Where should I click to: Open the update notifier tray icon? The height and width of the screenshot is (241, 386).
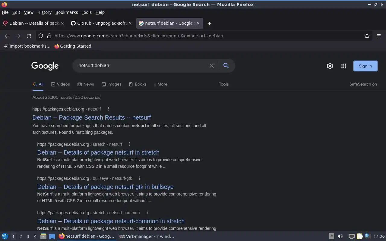pyautogui.click(x=367, y=236)
